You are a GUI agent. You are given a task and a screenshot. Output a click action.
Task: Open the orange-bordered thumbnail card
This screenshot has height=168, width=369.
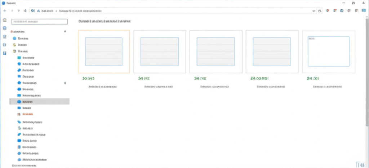tap(104, 52)
